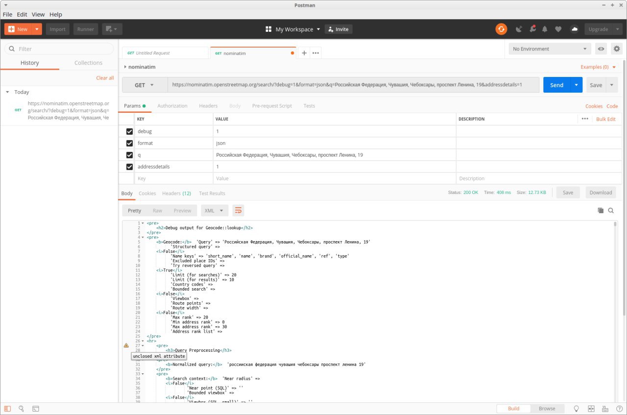Open the Runner button
The height and width of the screenshot is (415, 627).
86,29
